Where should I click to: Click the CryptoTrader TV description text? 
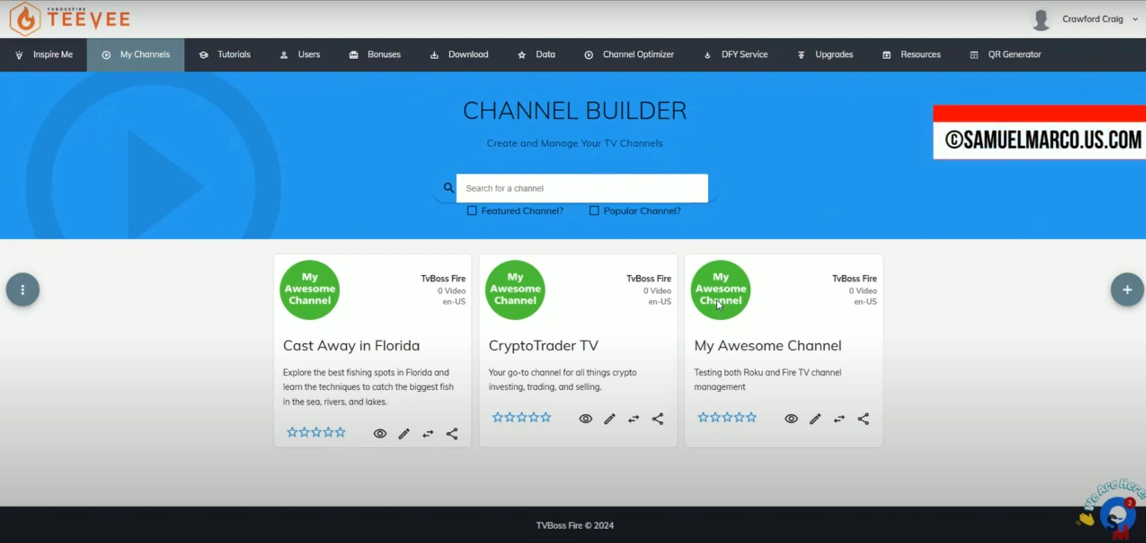pyautogui.click(x=563, y=380)
